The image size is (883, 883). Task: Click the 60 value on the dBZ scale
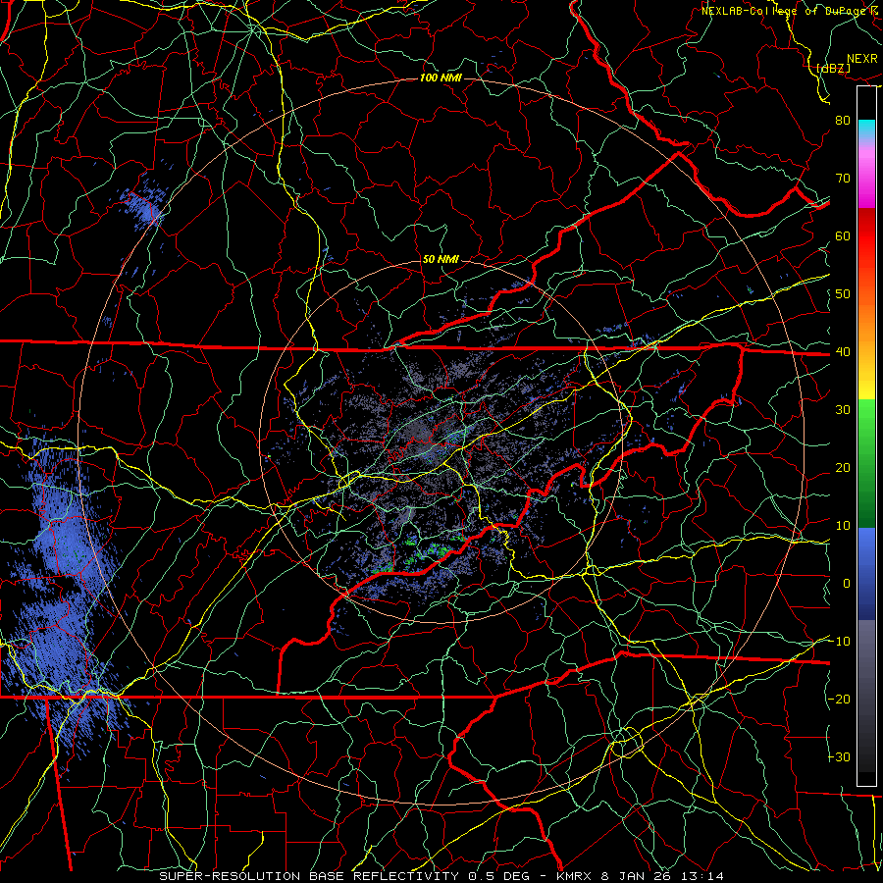(843, 236)
